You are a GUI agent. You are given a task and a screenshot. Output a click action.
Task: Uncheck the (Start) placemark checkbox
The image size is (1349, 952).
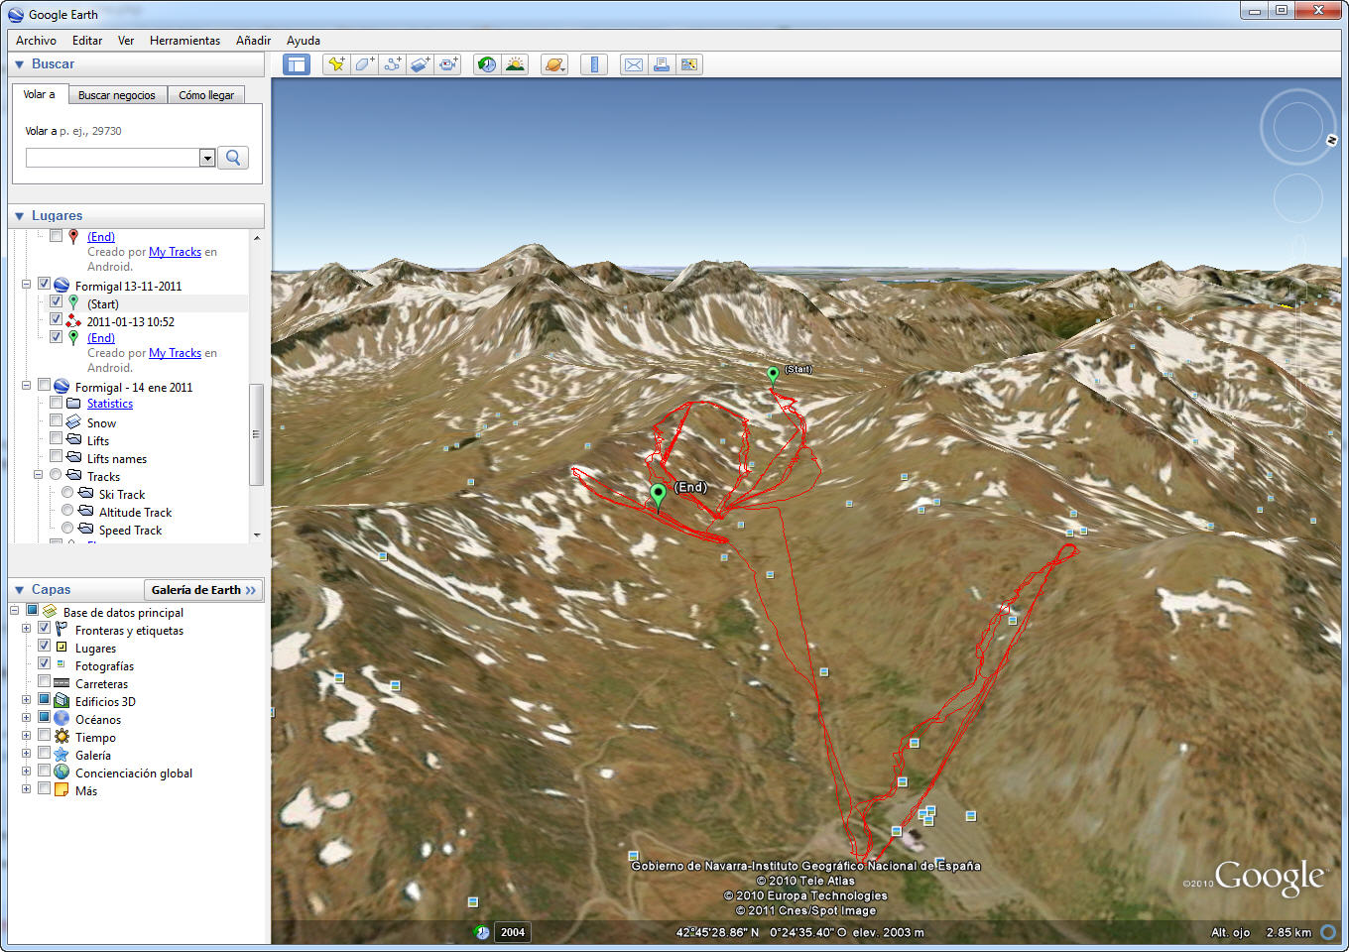click(x=56, y=301)
